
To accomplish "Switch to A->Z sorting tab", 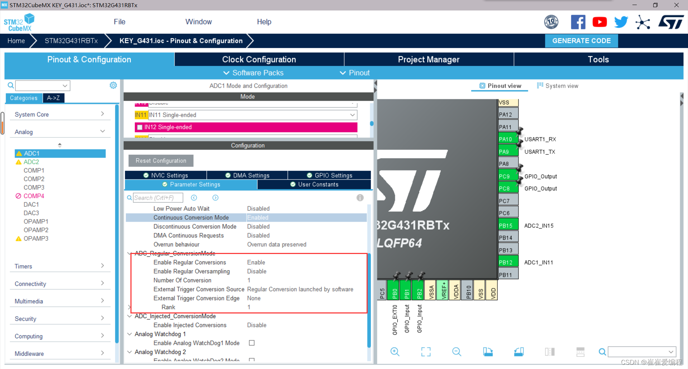I will coord(53,98).
